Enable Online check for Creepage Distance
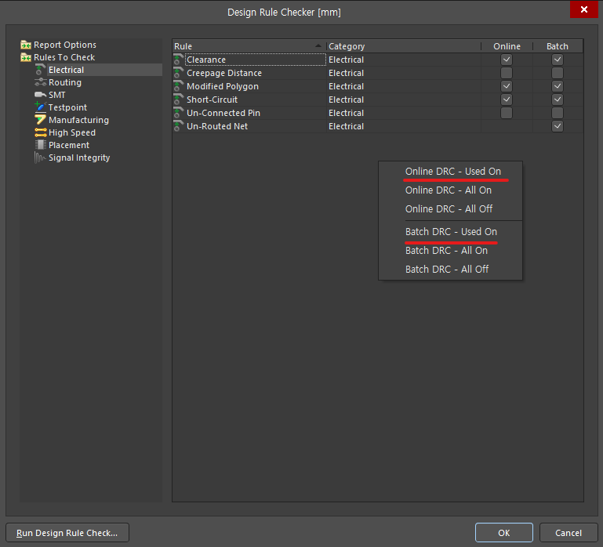603x547 pixels. (507, 73)
